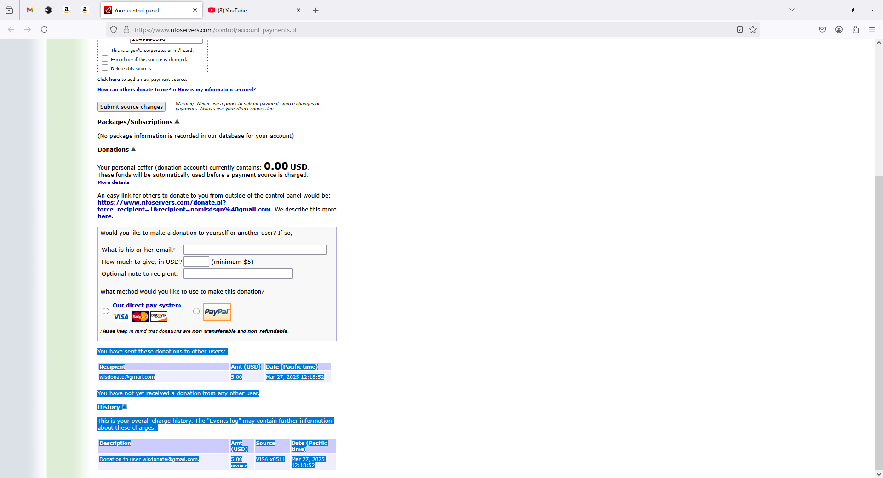Viewport: 883px width, 478px height.
Task: Click Submit source changes button
Action: (132, 107)
